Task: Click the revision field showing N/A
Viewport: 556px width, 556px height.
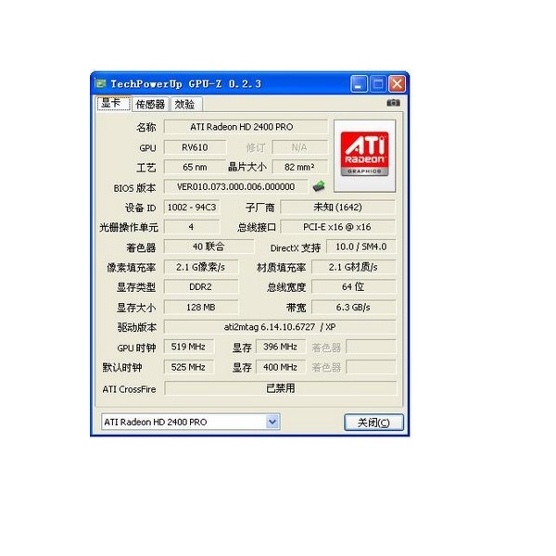Action: pos(299,147)
